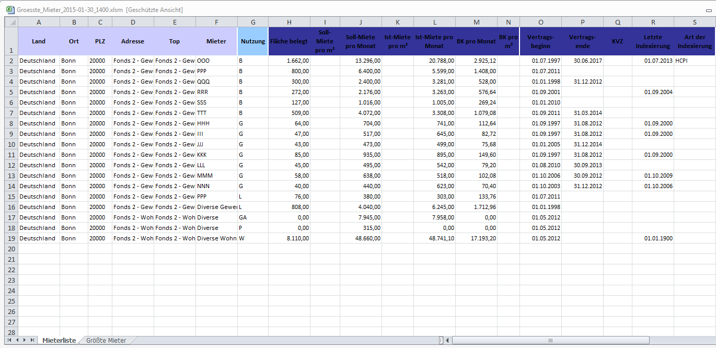Screen dimensions: 716x348
Task: Select the tenant cell TTT
Action: click(x=217, y=113)
